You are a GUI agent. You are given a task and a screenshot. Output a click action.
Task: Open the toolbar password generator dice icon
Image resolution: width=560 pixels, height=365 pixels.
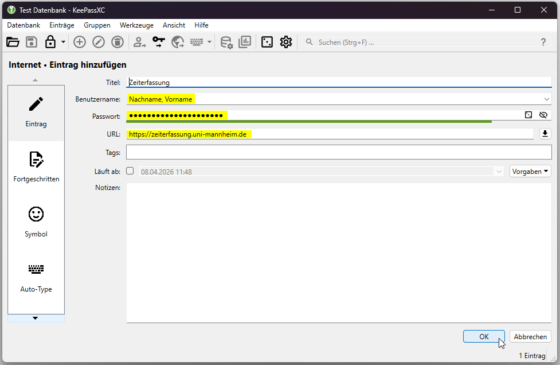[x=267, y=42]
